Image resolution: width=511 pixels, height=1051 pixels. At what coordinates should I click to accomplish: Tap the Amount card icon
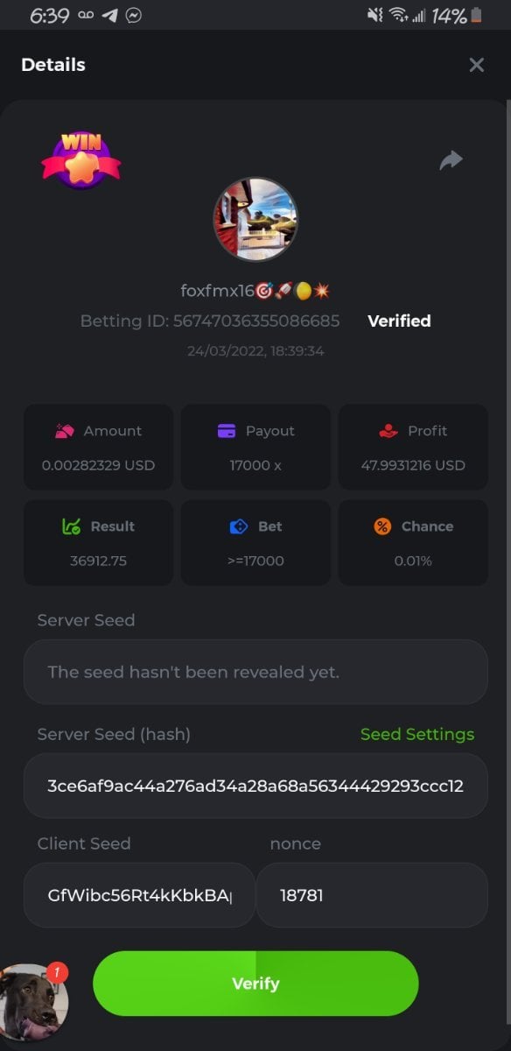coord(64,431)
